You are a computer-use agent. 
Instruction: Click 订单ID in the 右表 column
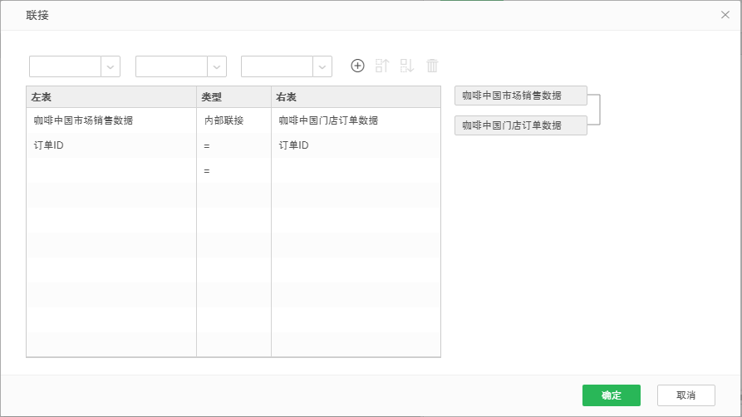coord(293,145)
